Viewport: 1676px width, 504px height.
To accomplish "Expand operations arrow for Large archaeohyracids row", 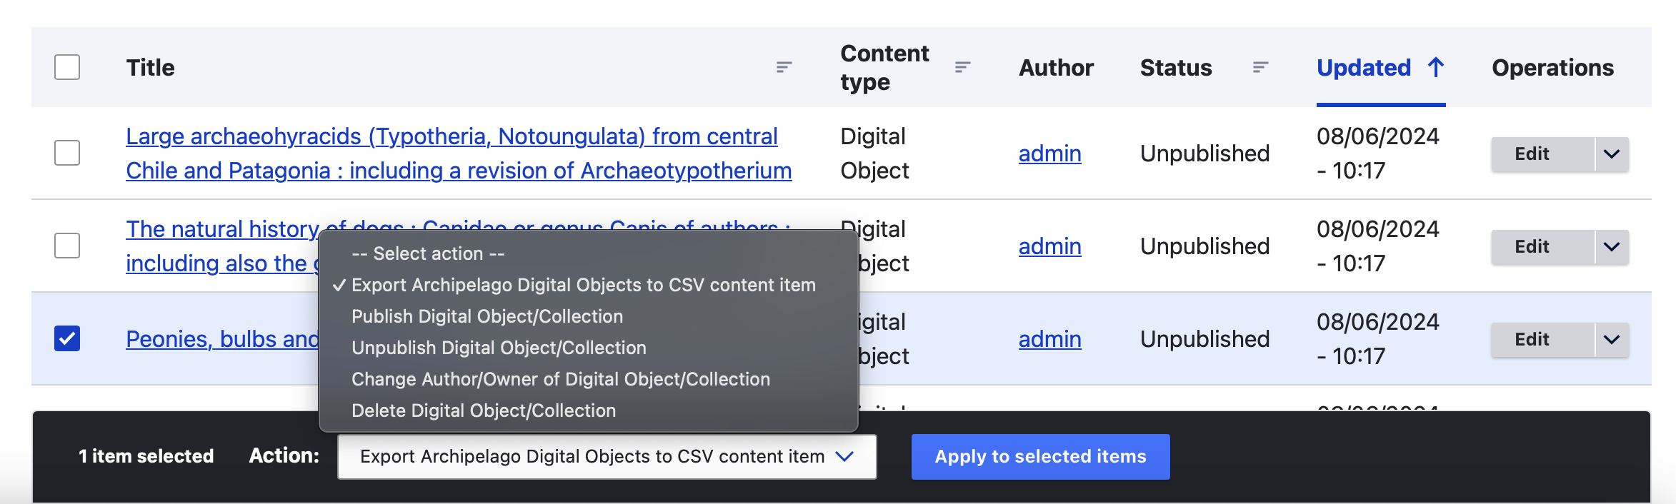I will point(1612,154).
